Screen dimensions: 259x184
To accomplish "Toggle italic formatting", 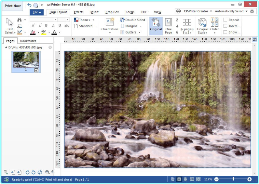I will click(x=53, y=26).
